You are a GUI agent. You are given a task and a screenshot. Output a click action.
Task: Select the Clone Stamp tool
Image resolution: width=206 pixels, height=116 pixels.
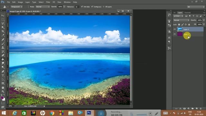click(3, 47)
